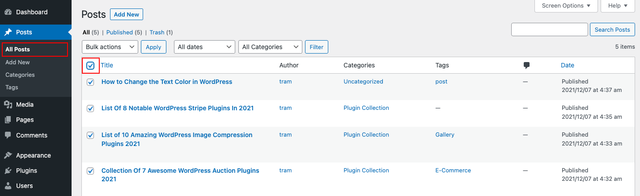Open Categories submenu item
This screenshot has width=640, height=196.
point(20,75)
